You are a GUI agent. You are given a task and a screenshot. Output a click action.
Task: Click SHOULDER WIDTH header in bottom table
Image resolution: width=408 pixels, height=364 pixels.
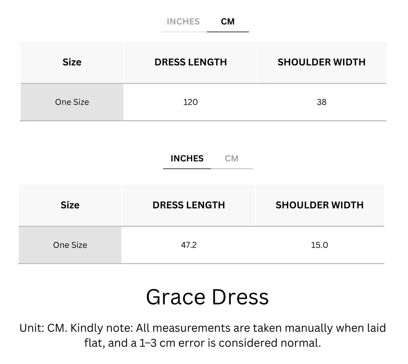319,205
